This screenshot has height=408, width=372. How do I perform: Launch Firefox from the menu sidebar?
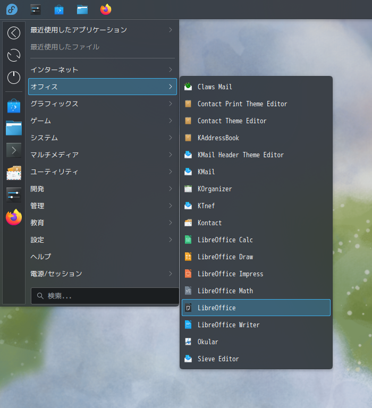[14, 217]
